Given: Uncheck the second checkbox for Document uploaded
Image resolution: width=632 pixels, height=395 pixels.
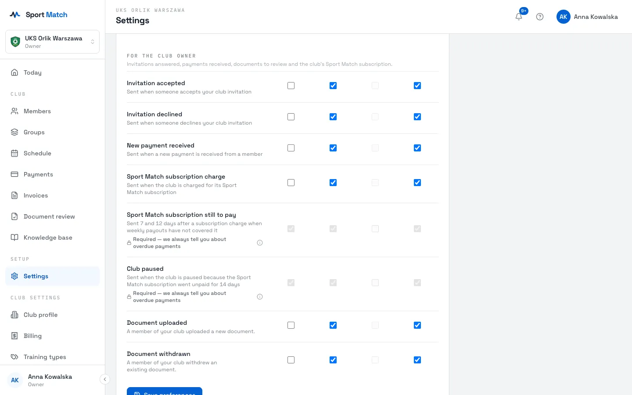Looking at the screenshot, I should (x=333, y=325).
